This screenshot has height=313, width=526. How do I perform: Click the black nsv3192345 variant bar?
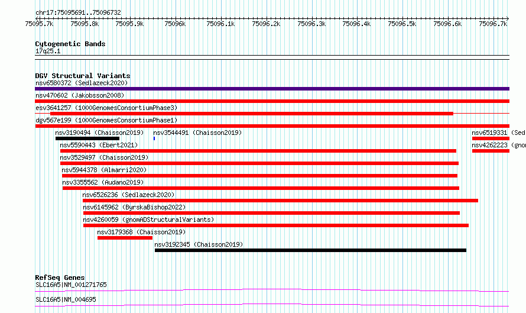[310, 250]
